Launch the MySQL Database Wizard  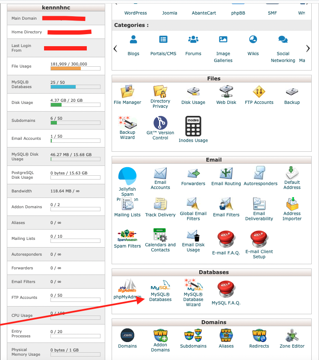click(x=193, y=292)
